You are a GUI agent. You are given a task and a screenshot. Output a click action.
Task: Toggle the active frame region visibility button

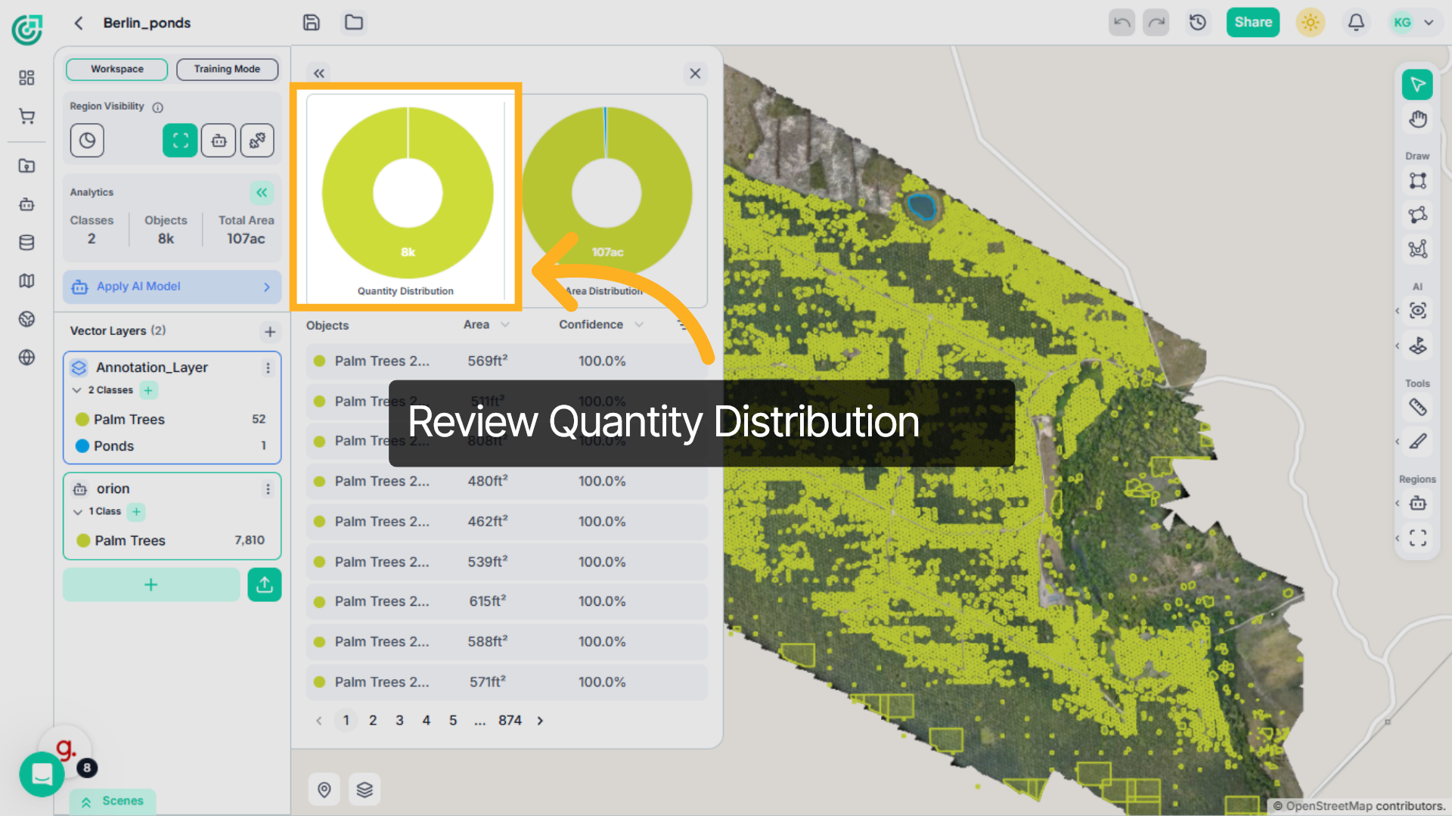(180, 141)
